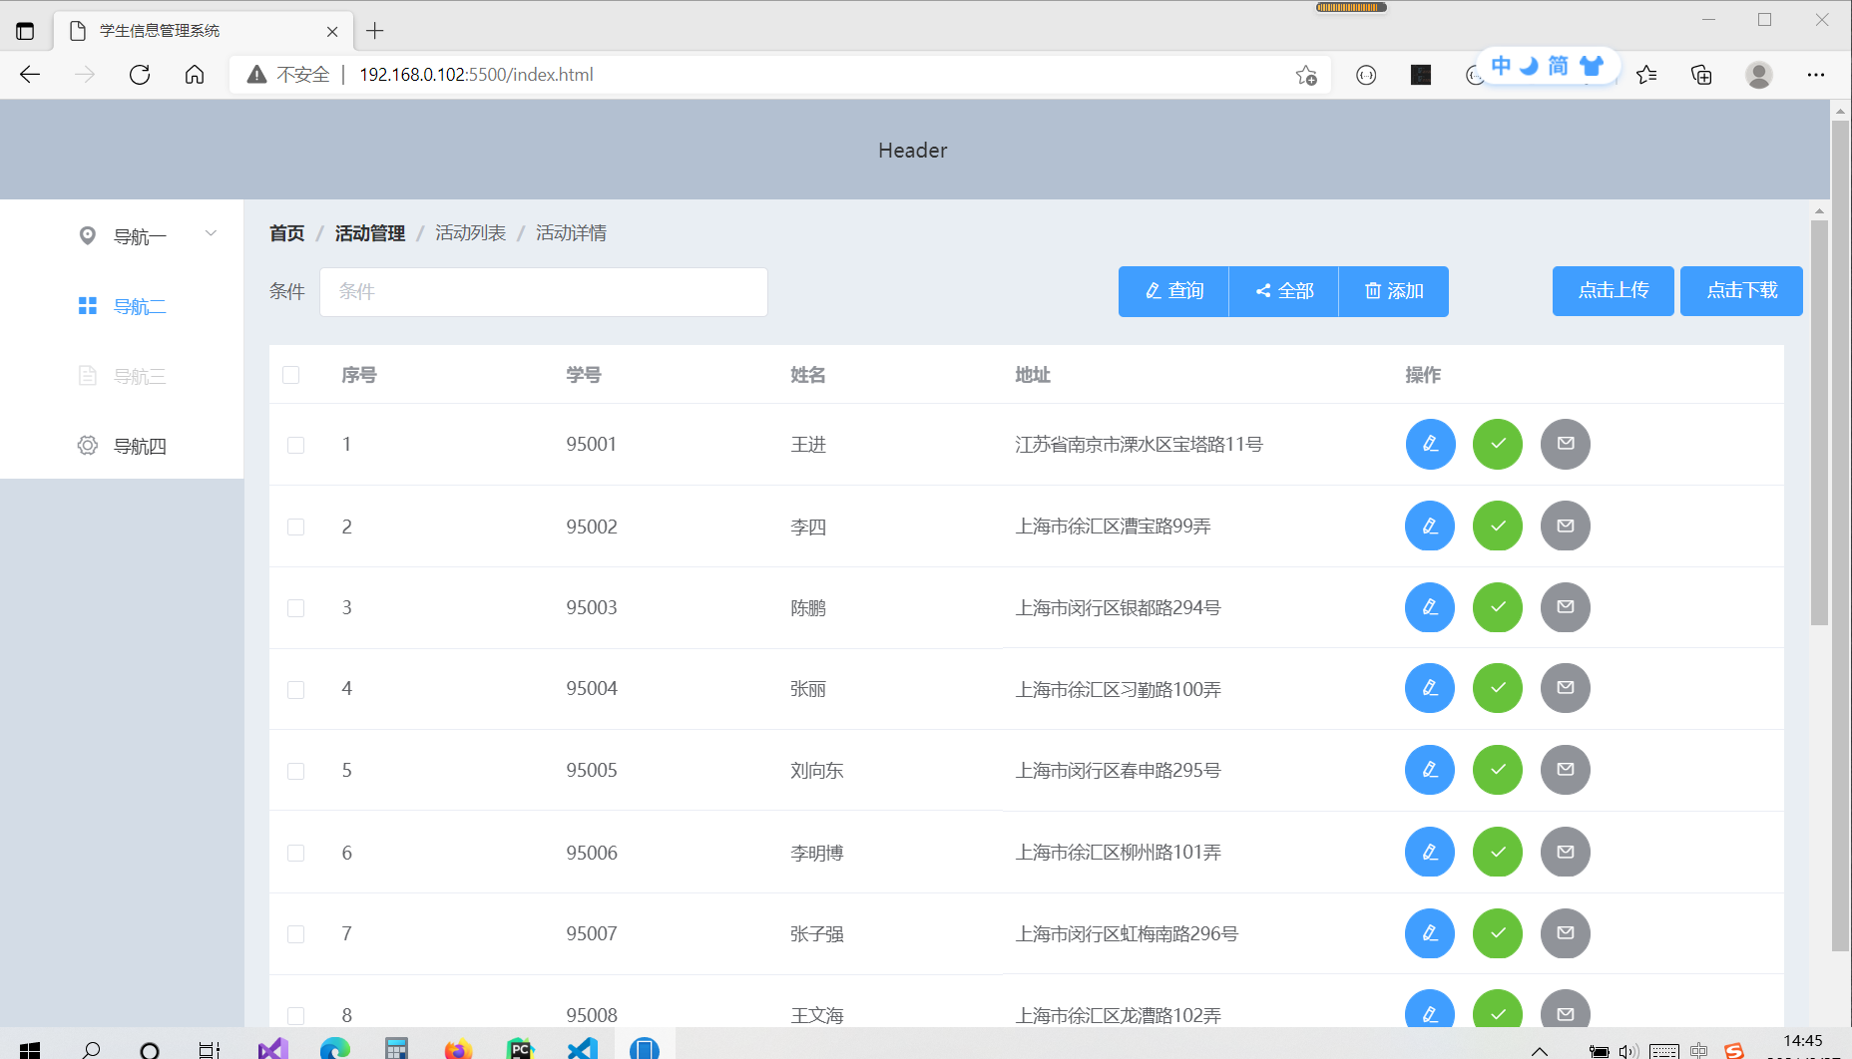The height and width of the screenshot is (1059, 1852).
Task: Select the checkbox for student 95003
Action: point(296,608)
